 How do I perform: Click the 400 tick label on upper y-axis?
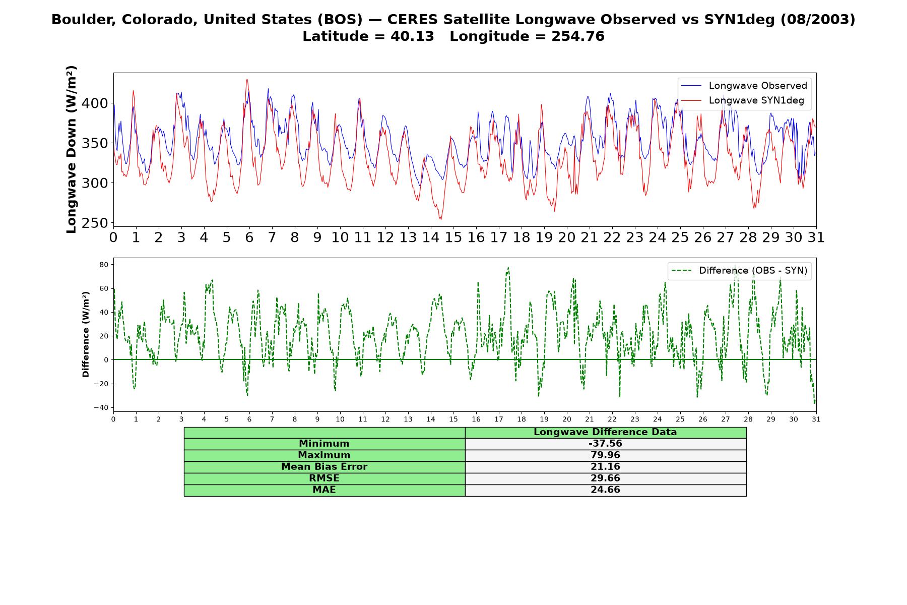click(95, 103)
